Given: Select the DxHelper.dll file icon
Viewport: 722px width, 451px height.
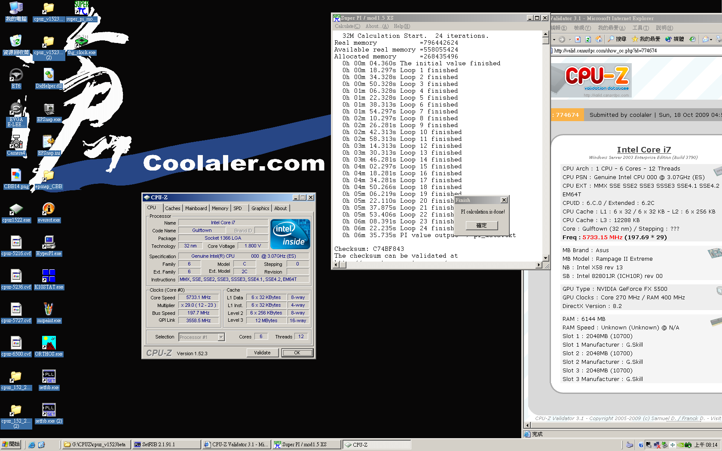Looking at the screenshot, I should 49,78.
